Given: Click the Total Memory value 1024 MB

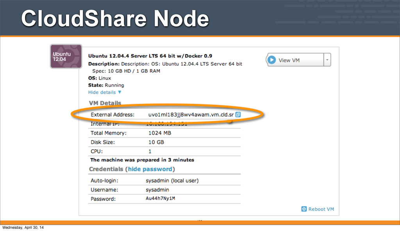Looking at the screenshot, I should pos(160,133).
